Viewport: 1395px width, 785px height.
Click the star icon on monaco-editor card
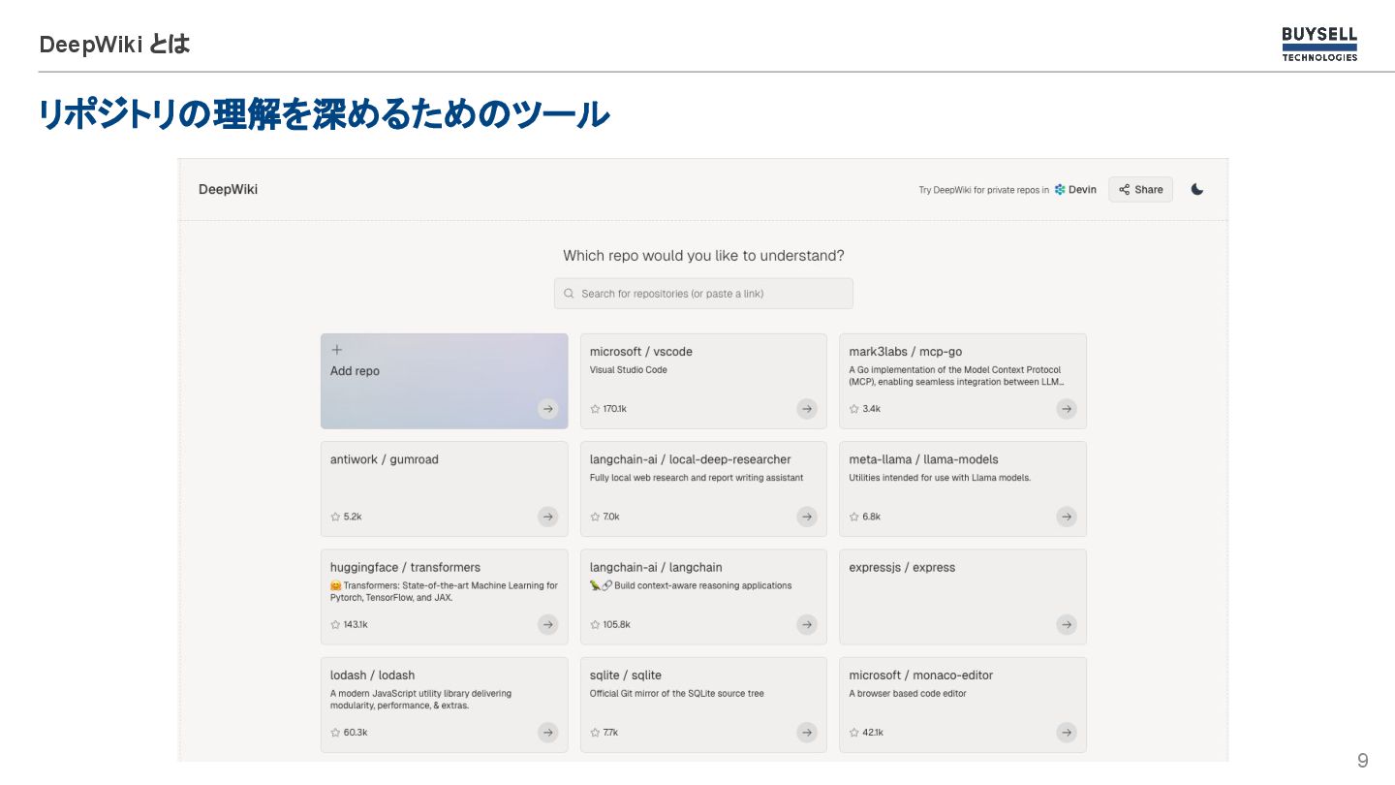tap(854, 733)
